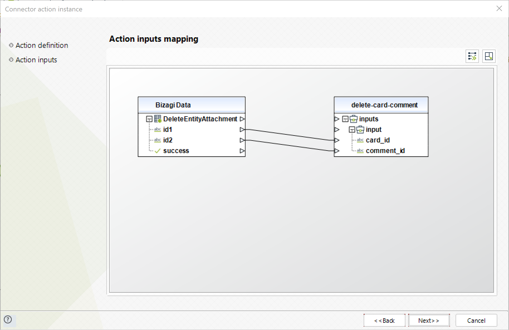Viewport: 509px width, 330px height.
Task: Select the inputs label
Action: pos(369,119)
